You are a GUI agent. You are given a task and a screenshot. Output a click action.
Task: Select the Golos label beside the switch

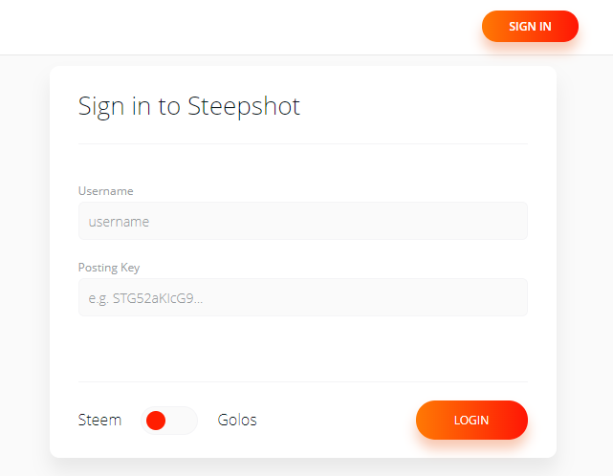click(x=237, y=420)
